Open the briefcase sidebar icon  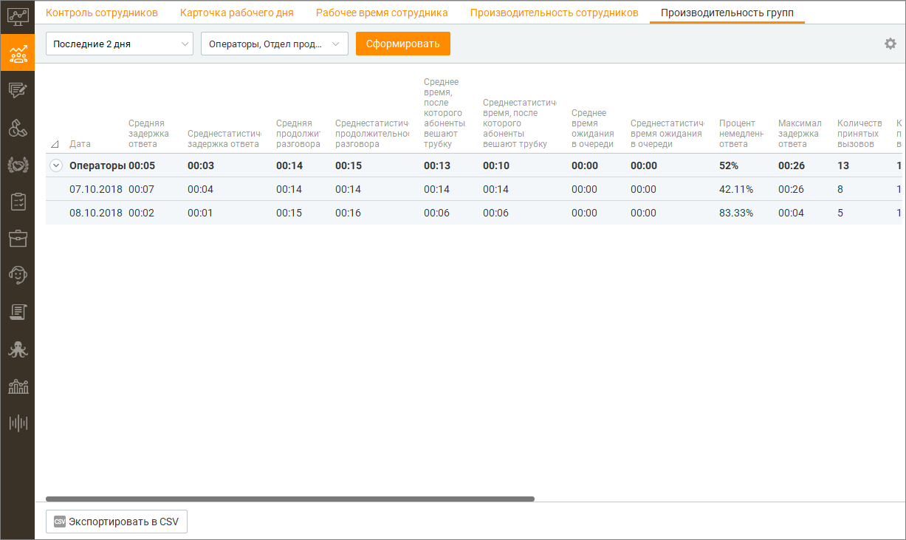point(17,239)
